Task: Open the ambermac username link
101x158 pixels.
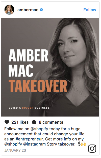Action: [28, 10]
